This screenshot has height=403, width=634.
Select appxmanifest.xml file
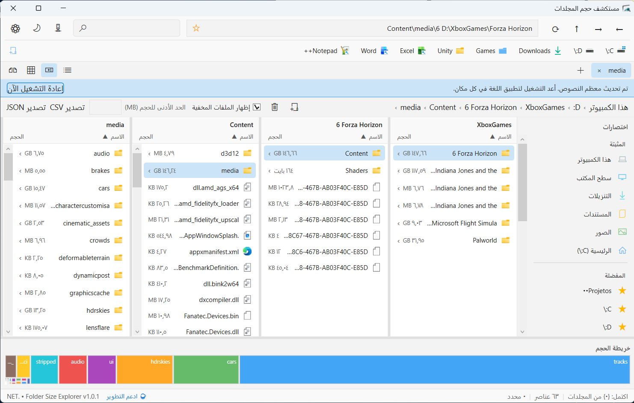[199, 252]
